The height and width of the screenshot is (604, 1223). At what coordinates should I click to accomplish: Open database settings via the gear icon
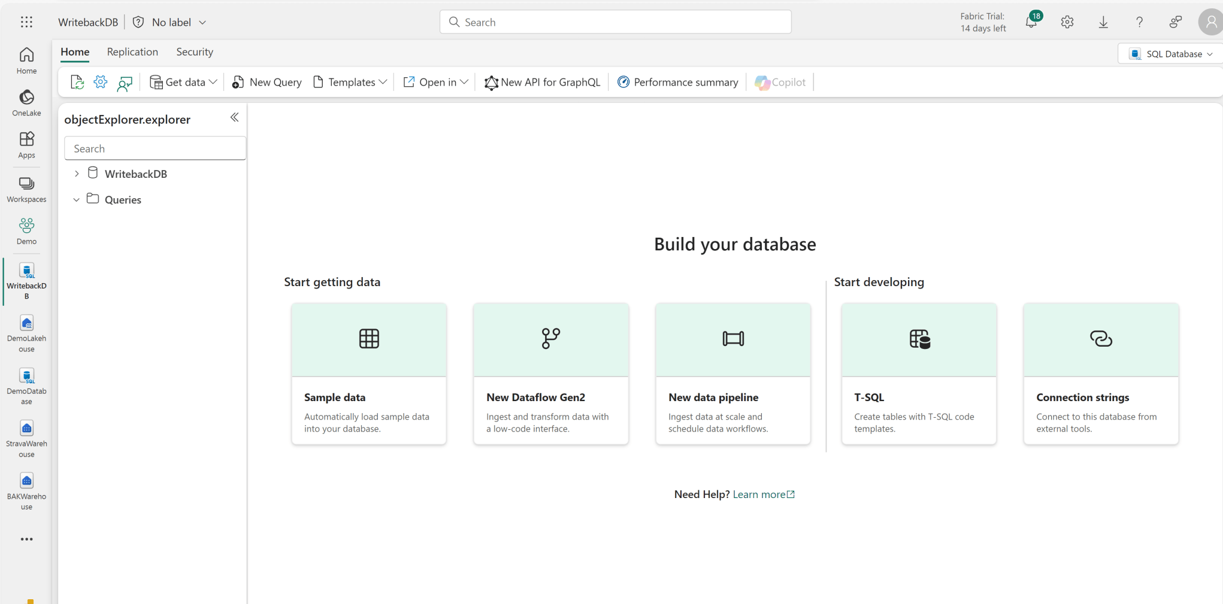pos(100,81)
